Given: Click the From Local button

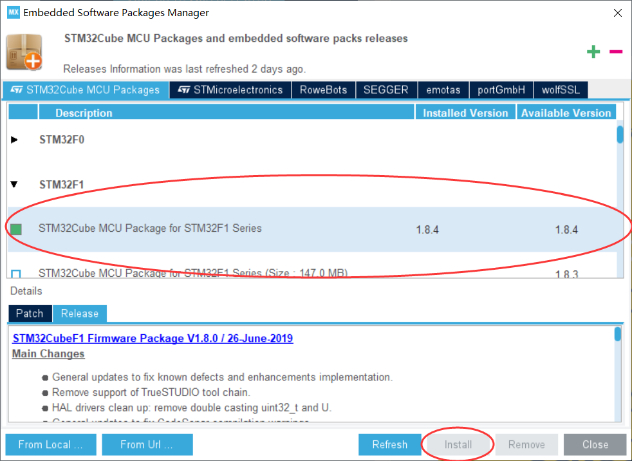Looking at the screenshot, I should point(50,444).
